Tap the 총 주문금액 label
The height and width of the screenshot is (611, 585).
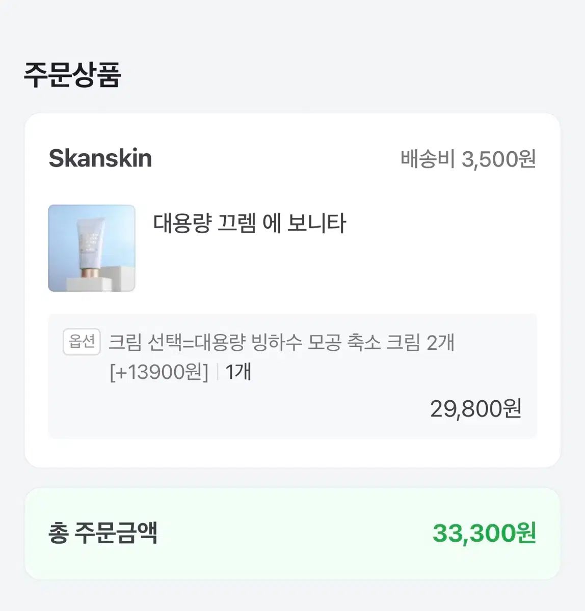coord(103,533)
